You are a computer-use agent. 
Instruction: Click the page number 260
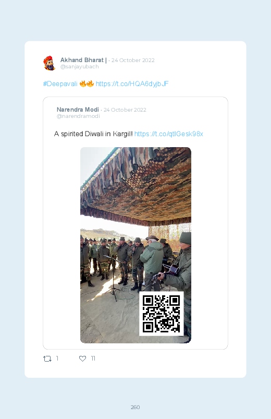coord(135,407)
